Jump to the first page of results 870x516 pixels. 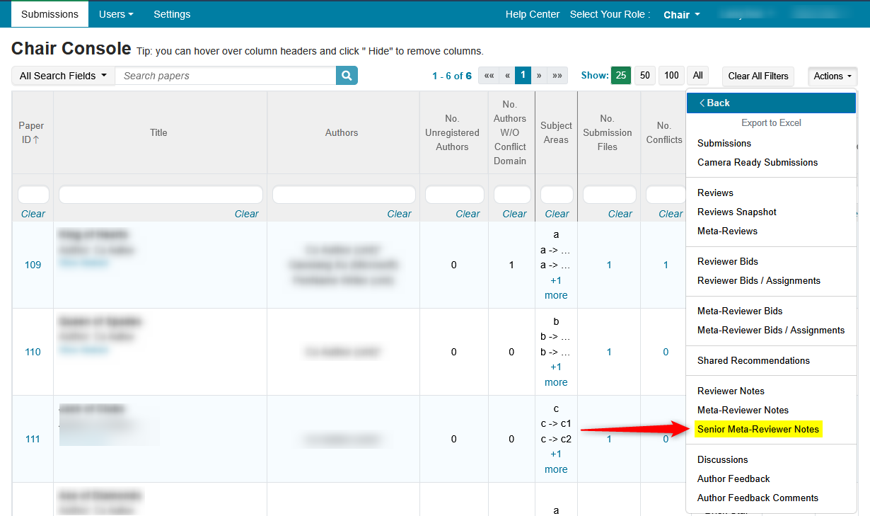[489, 76]
